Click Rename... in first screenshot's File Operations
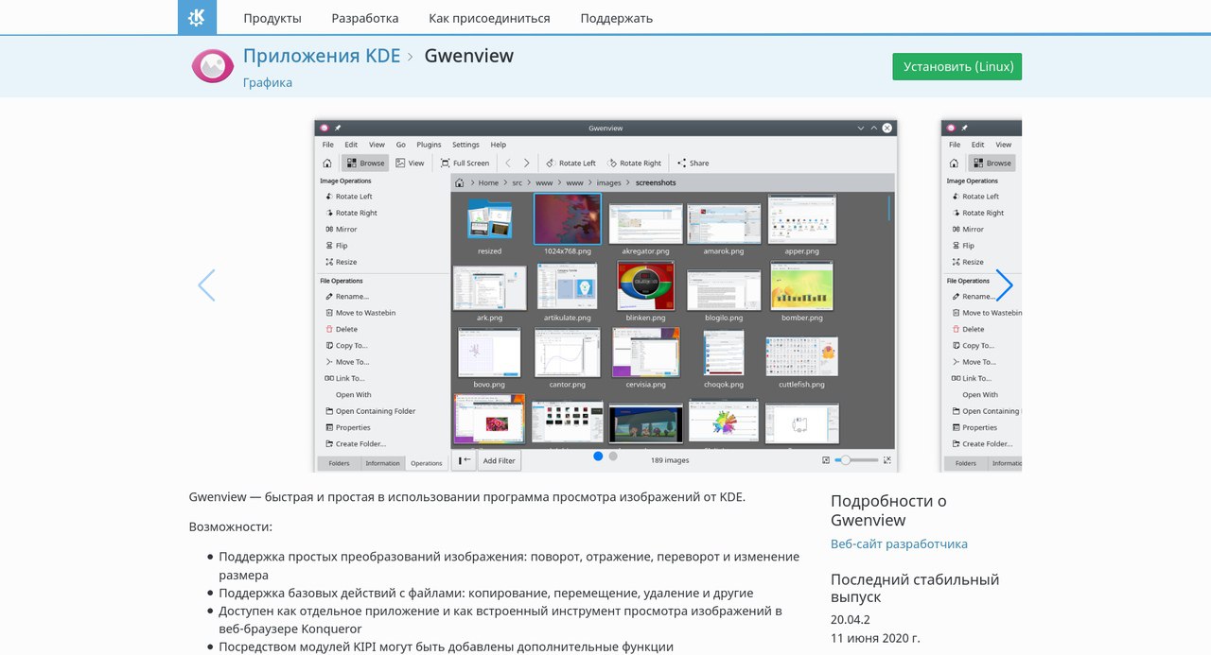Screen dimensions: 1211x655 345,297
